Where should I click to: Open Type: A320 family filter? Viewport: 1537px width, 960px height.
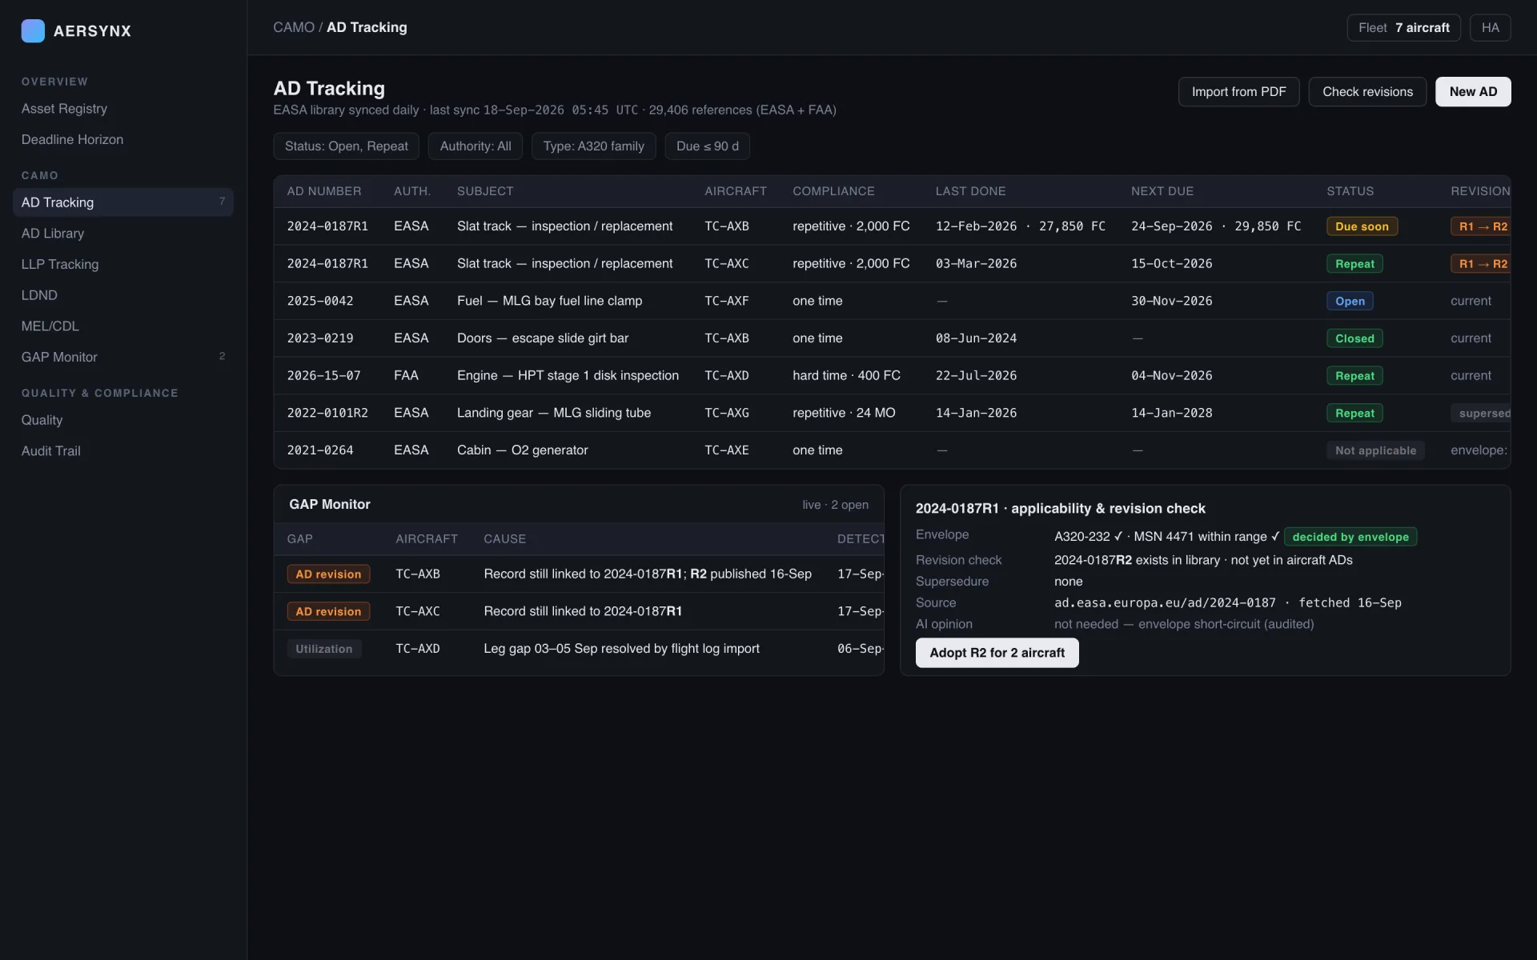[593, 146]
